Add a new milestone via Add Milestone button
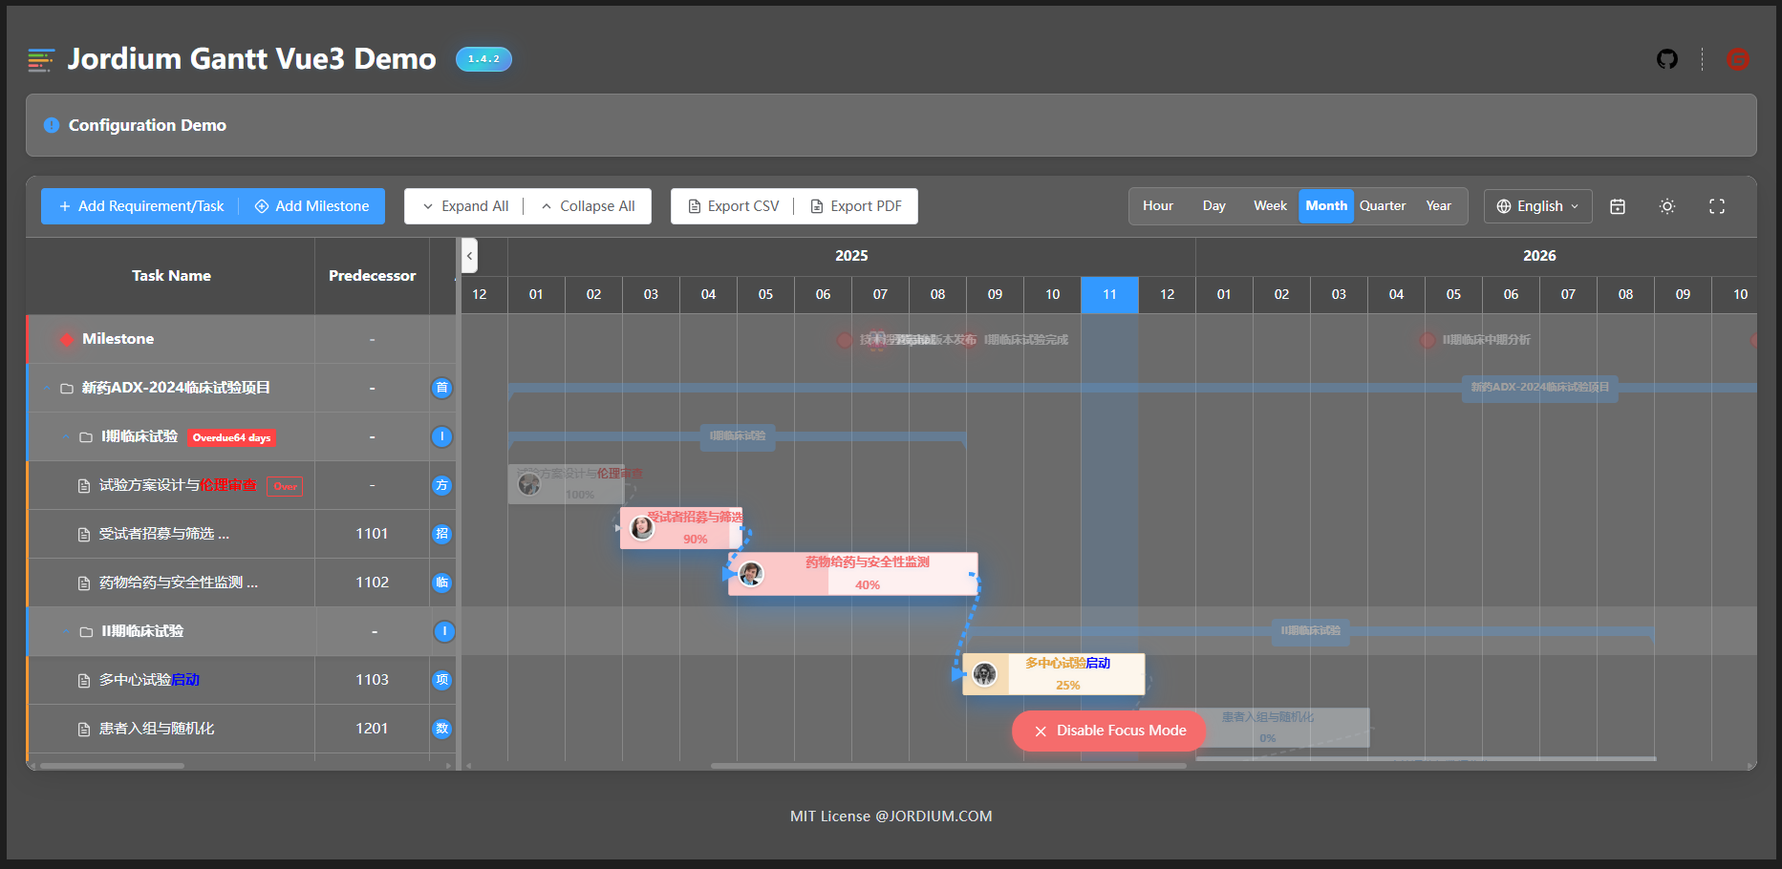This screenshot has width=1782, height=869. pyautogui.click(x=311, y=205)
